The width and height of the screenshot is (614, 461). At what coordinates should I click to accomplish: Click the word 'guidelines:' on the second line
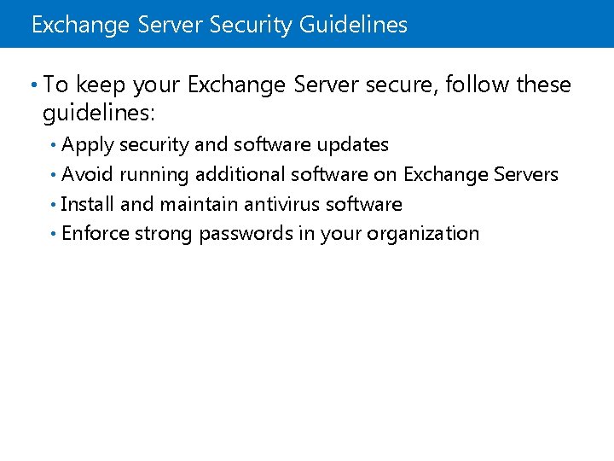pos(92,113)
